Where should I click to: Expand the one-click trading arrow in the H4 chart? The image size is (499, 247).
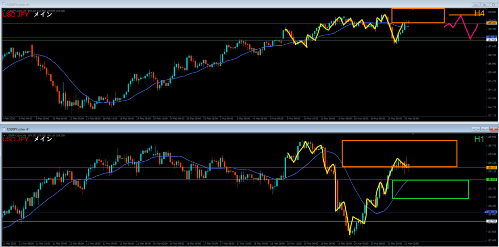tap(4, 11)
